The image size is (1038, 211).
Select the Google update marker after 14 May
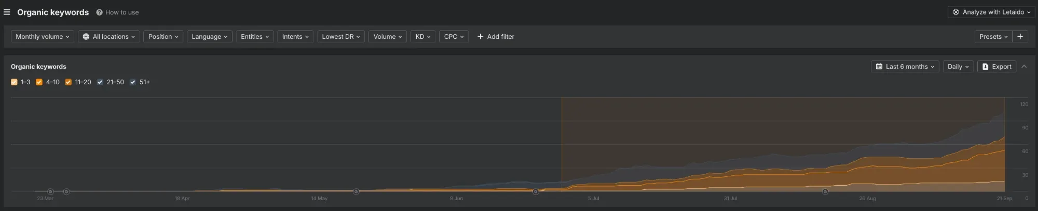356,192
